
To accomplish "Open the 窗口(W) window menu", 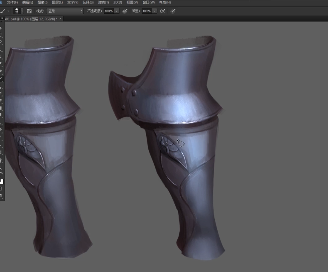I will point(148,2).
